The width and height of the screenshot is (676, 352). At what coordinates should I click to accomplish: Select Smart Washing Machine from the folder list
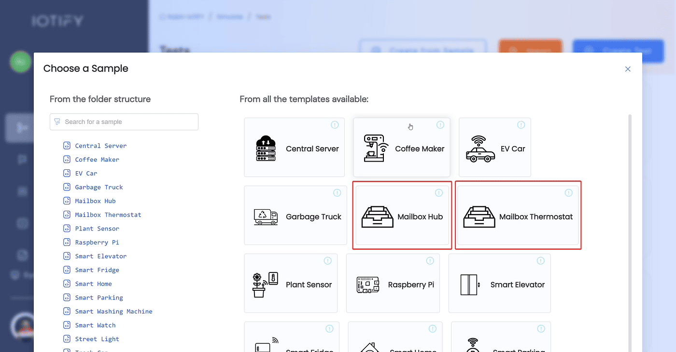point(113,311)
